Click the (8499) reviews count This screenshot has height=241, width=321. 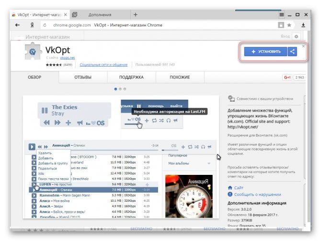point(68,65)
